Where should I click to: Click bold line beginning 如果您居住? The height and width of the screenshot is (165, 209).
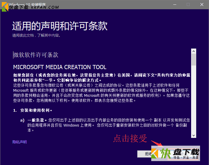(102, 75)
